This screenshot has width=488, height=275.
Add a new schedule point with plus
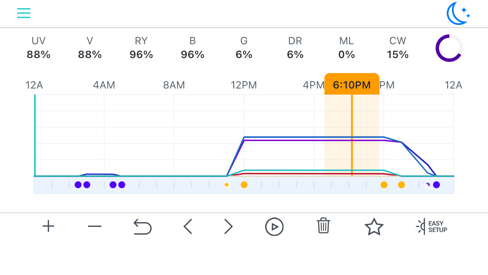[x=48, y=226]
